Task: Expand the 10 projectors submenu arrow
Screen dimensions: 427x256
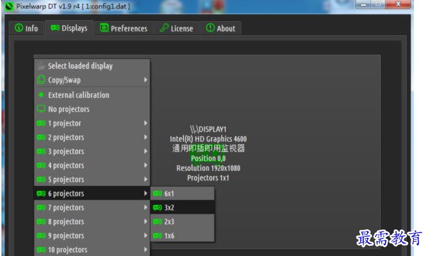Action: point(145,250)
